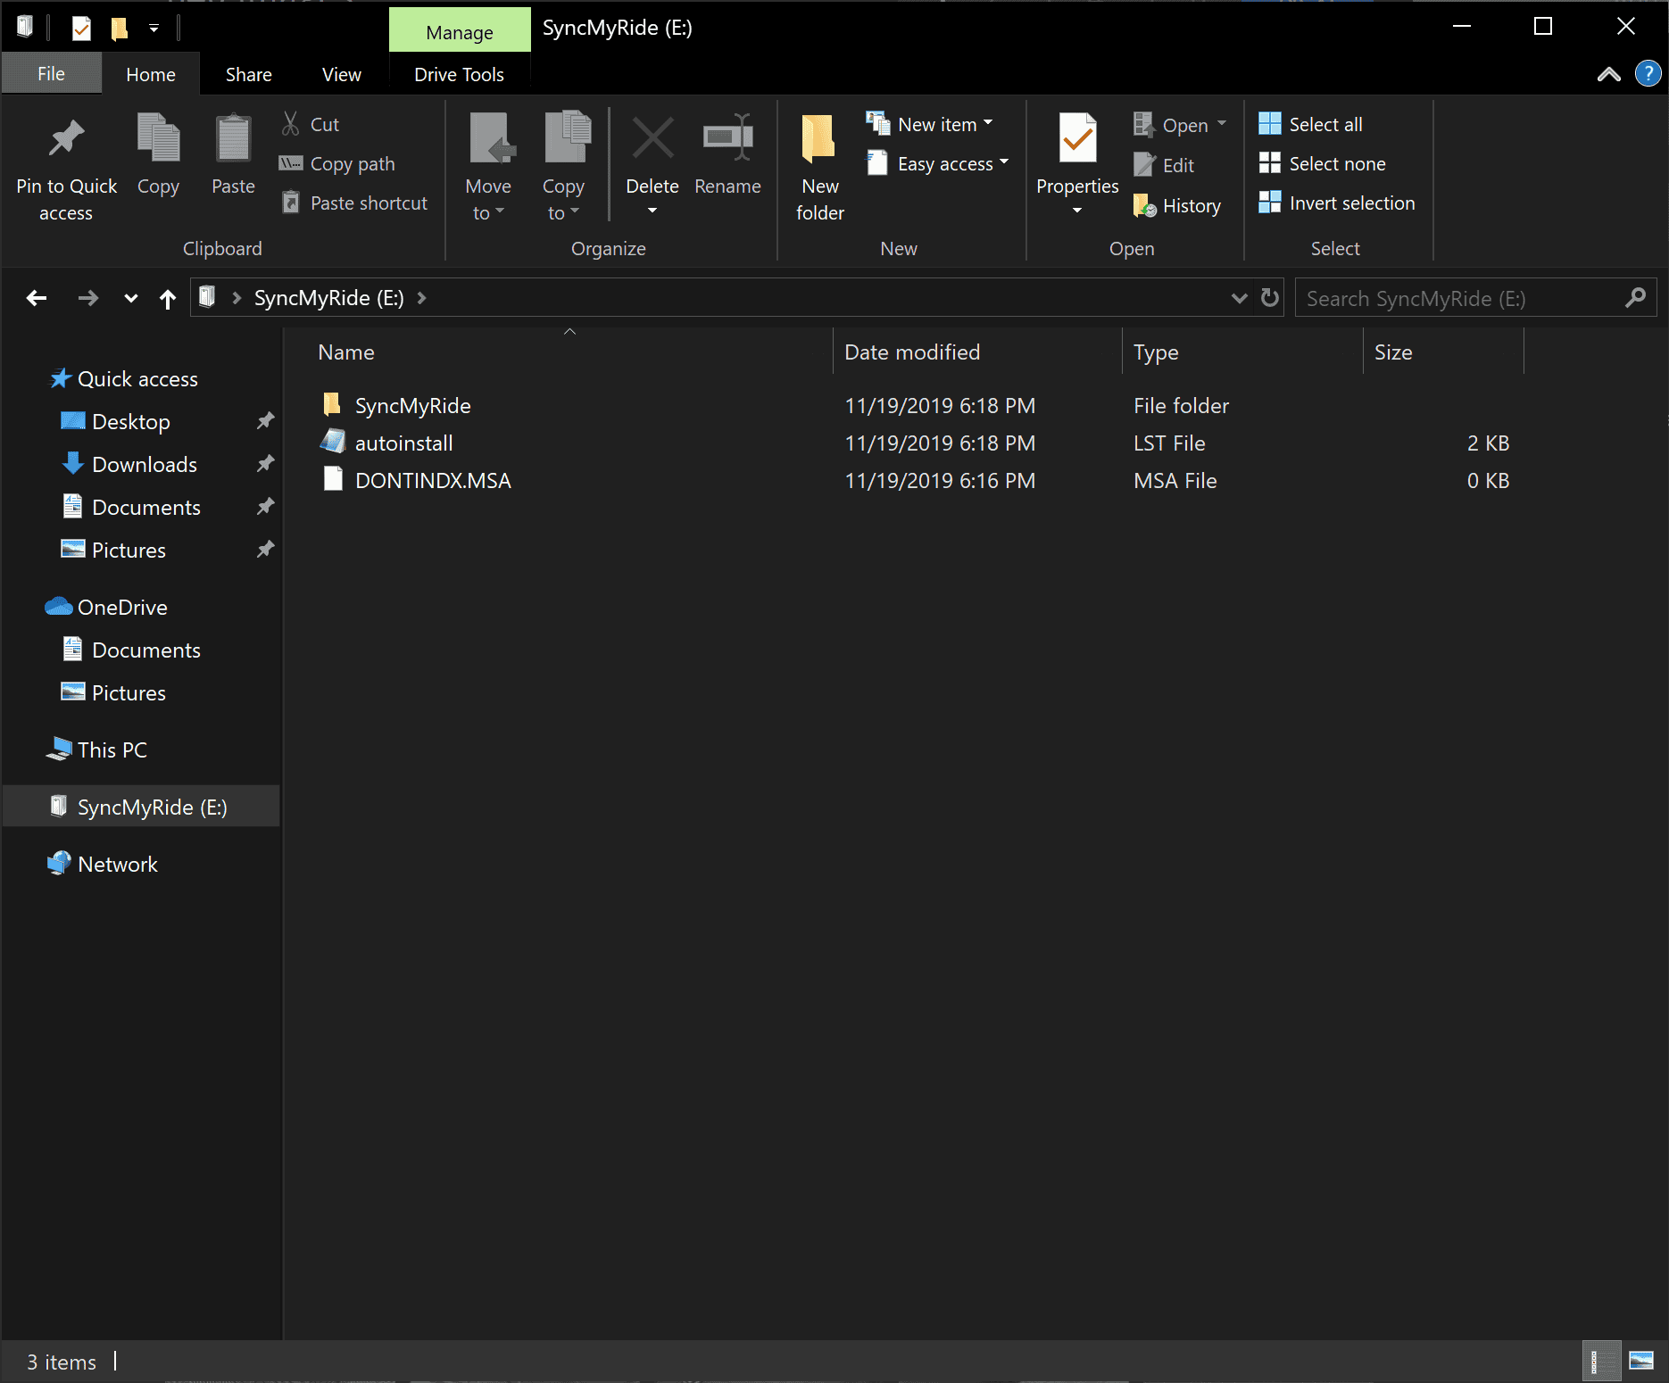This screenshot has height=1383, width=1669.
Task: Click the refresh icon beside address bar
Action: [x=1269, y=298]
